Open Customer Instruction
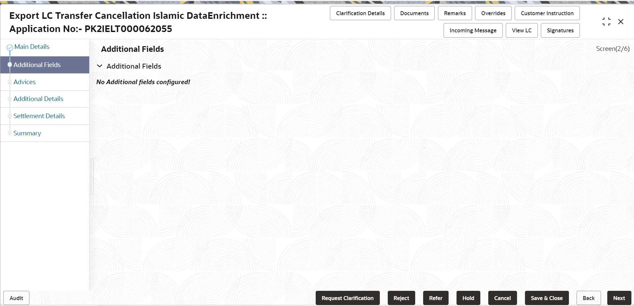Image resolution: width=634 pixels, height=306 pixels. tap(547, 13)
